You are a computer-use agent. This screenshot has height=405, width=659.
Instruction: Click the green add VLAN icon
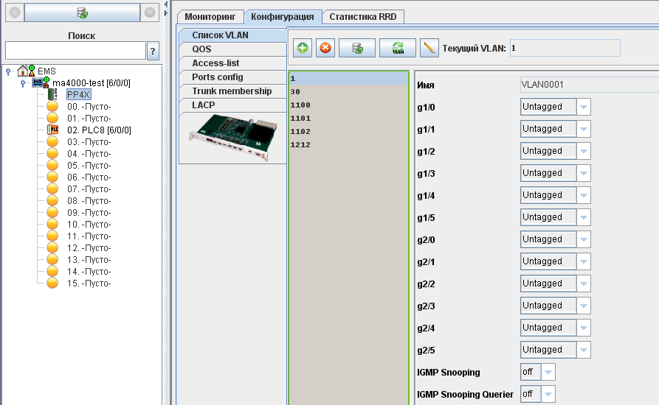pyautogui.click(x=303, y=49)
